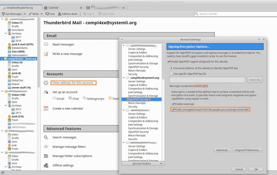Click the Manage folder subscriptions folder icon
The width and height of the screenshot is (277, 175).
(46, 156)
